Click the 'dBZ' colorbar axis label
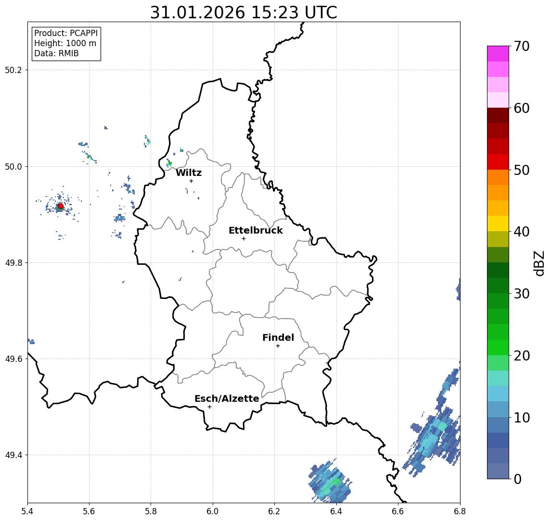 [539, 263]
